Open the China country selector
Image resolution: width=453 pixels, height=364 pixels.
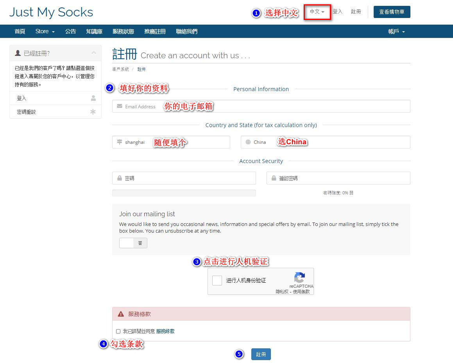(325, 142)
